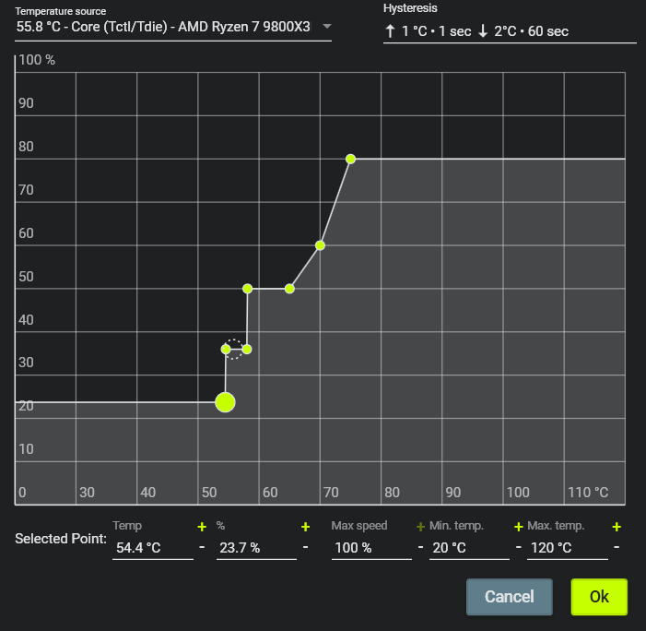Increase the selected point percent with plus
Image resolution: width=646 pixels, height=631 pixels.
pyautogui.click(x=305, y=527)
